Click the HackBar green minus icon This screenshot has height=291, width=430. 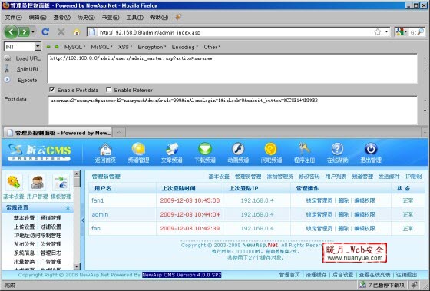coord(48,47)
